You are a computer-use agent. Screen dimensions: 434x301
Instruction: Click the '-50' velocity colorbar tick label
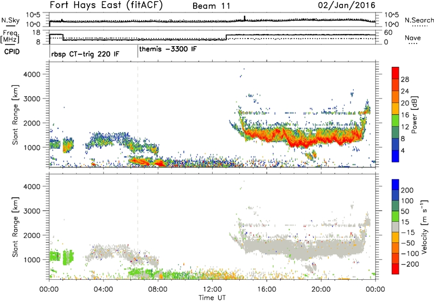(x=408, y=243)
